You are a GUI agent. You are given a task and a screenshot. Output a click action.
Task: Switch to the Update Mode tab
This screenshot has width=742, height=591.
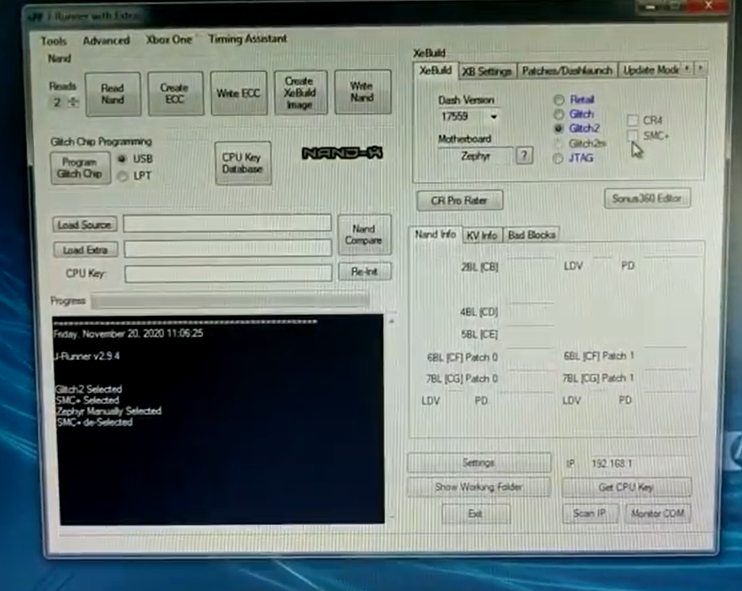click(650, 70)
